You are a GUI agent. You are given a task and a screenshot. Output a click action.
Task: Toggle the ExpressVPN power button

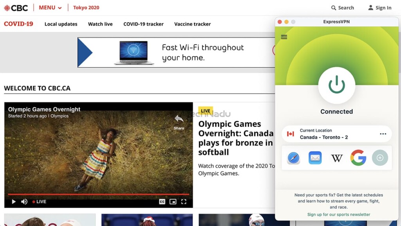tap(336, 85)
